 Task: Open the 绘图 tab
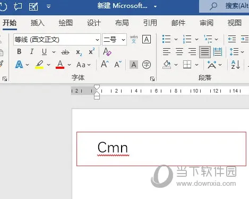coord(66,23)
